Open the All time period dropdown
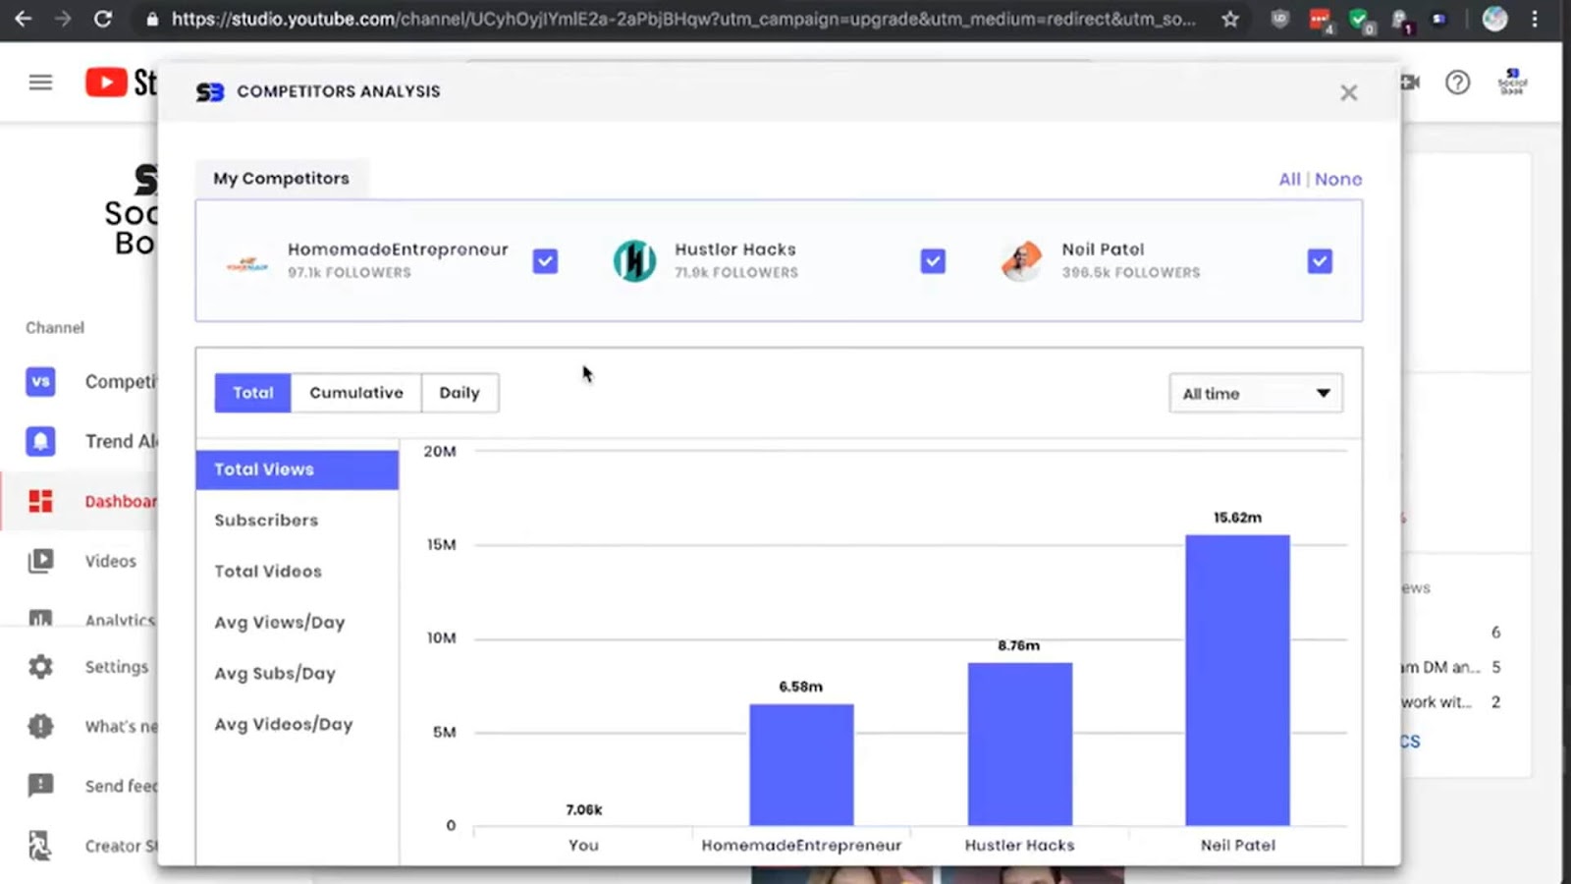Image resolution: width=1571 pixels, height=884 pixels. (x=1256, y=393)
